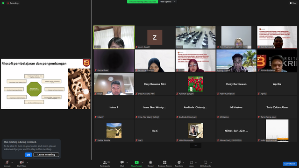Select Nimas Sari_2231 participant tile
299x168 pixels.
(236, 131)
